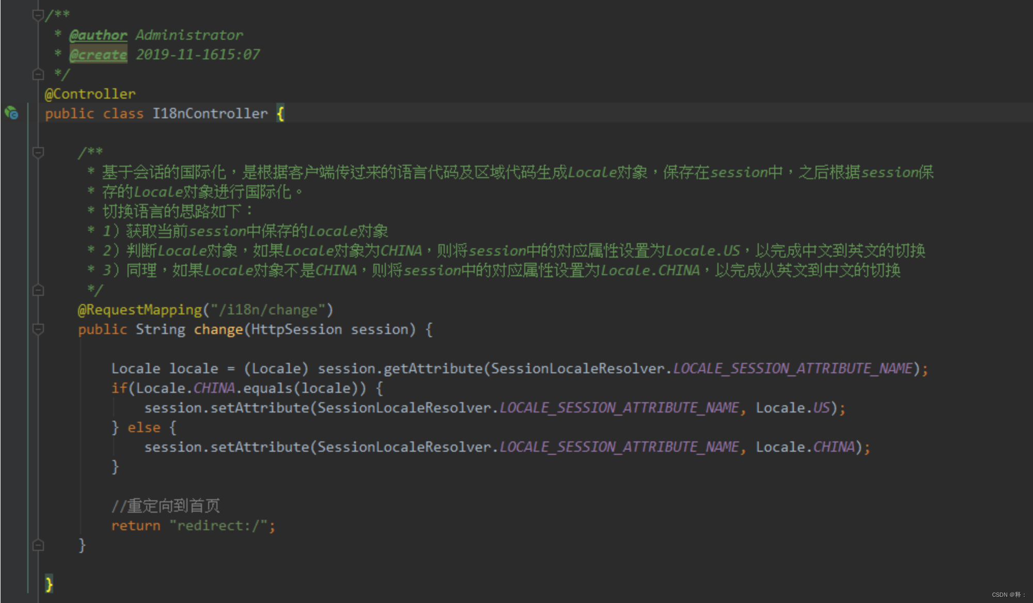Click the else keyword

(x=144, y=427)
